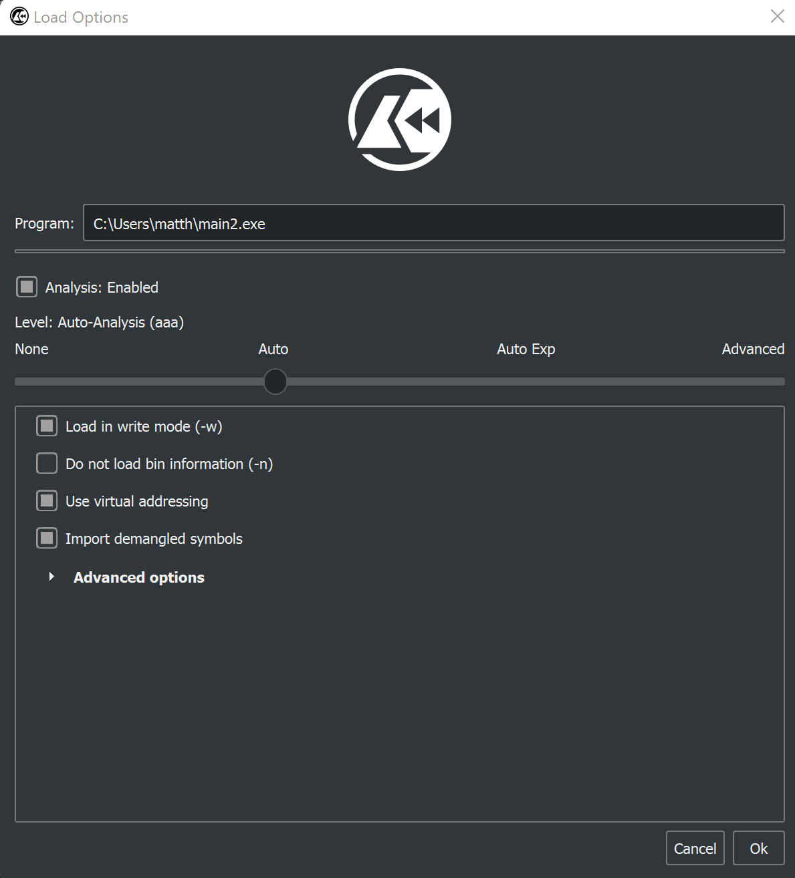The width and height of the screenshot is (795, 878).
Task: Click the Level: Auto-Analysis (aaa) label
Action: (x=99, y=322)
